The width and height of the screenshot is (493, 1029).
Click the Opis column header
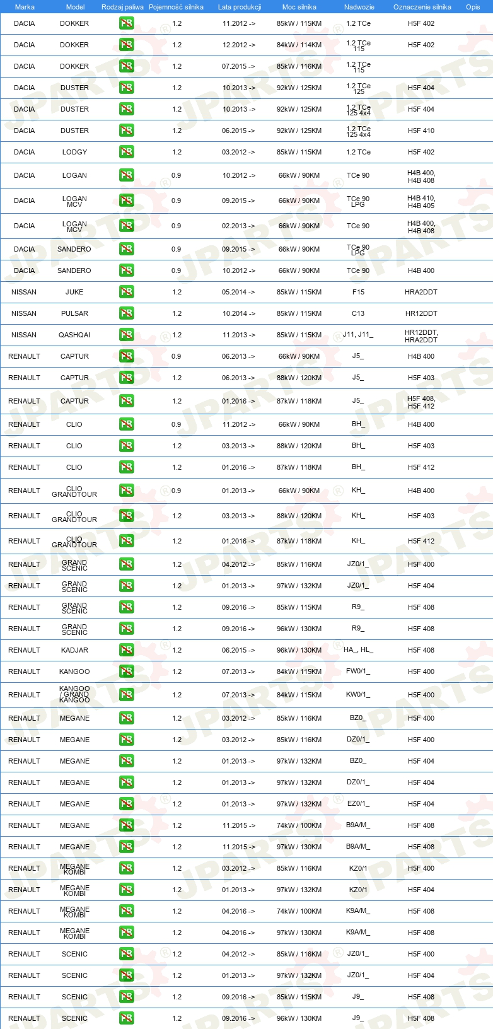coord(473,7)
